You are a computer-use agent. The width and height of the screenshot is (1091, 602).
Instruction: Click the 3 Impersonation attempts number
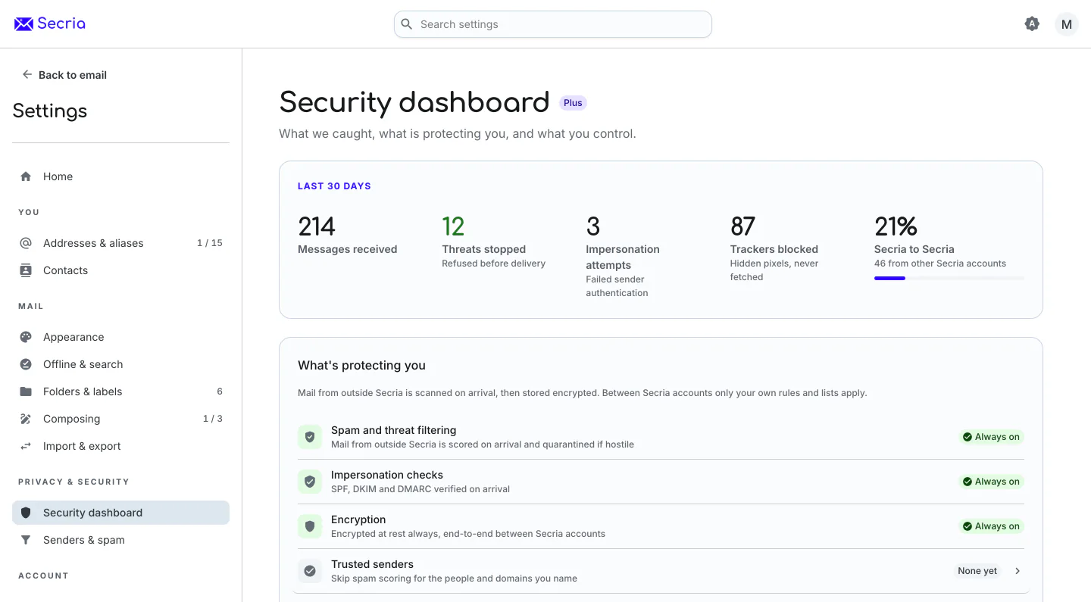[593, 226]
